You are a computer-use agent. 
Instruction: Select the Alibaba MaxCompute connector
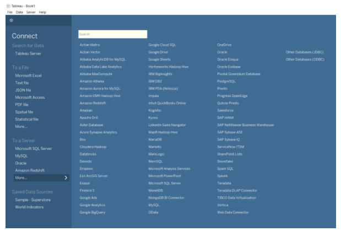pyautogui.click(x=96, y=74)
